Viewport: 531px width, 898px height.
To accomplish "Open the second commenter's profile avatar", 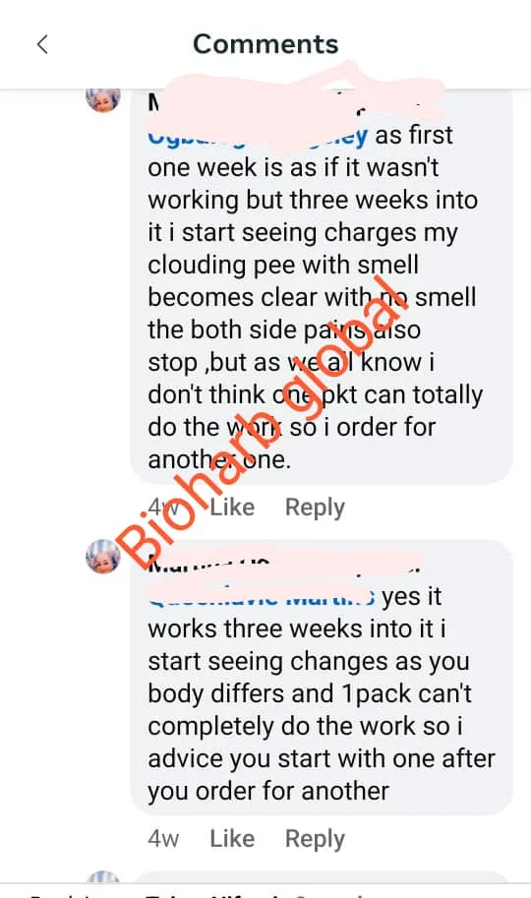I will (103, 556).
